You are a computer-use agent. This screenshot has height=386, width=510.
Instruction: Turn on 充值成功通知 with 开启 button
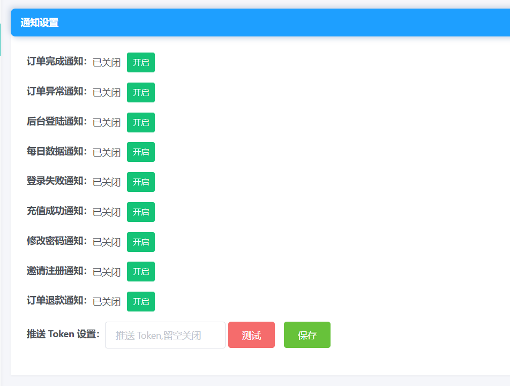(x=140, y=212)
